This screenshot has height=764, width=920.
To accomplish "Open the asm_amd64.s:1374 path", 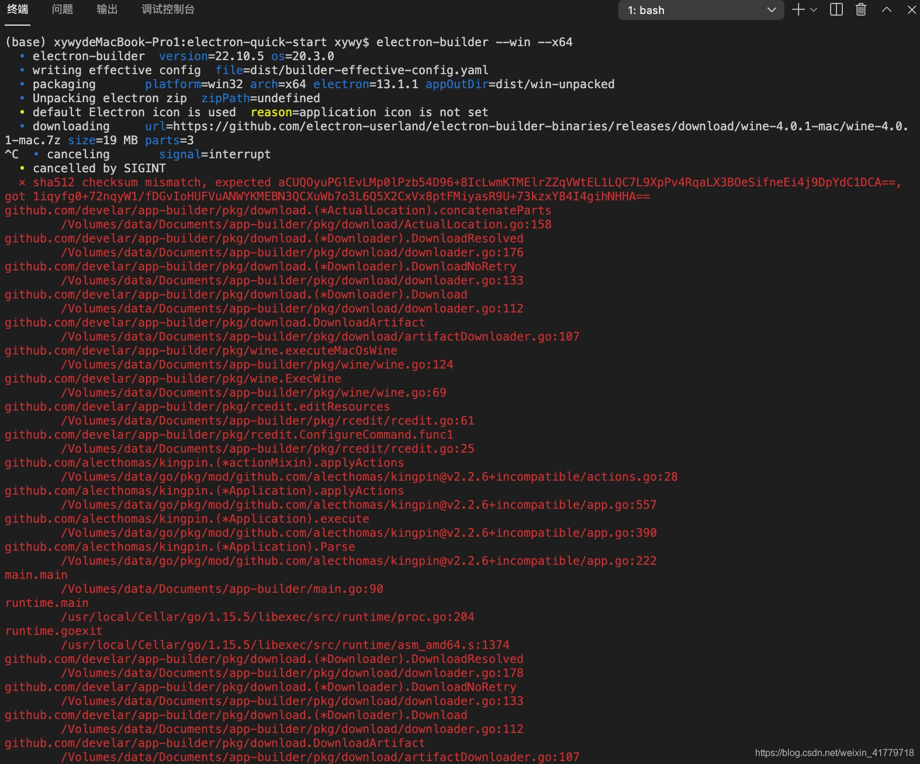I will tap(285, 645).
